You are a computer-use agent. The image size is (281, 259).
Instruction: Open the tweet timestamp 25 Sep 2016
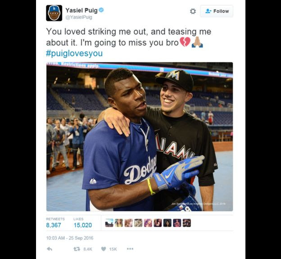coord(70,238)
